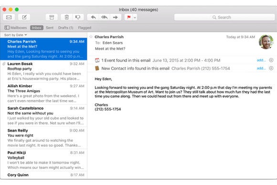Open Sean Reilly You were right message

[43, 138]
